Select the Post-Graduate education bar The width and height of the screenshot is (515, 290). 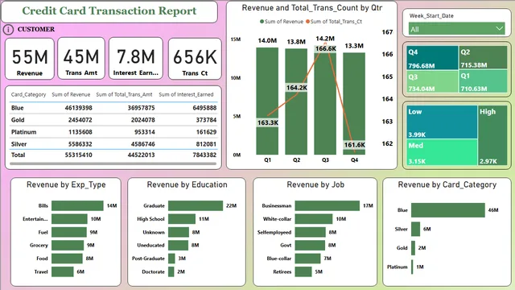click(171, 259)
